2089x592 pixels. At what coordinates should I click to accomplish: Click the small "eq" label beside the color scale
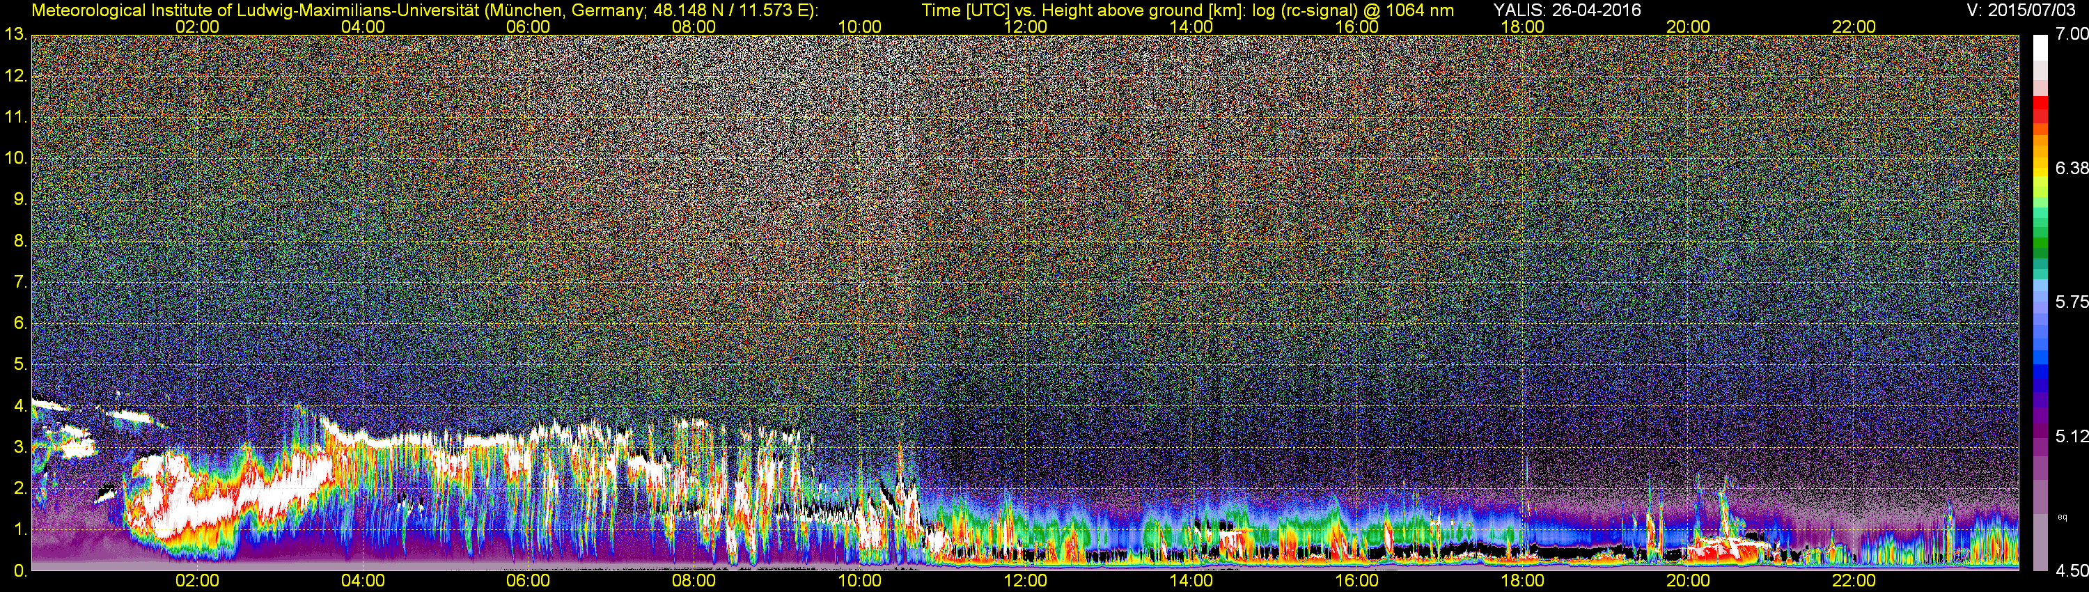click(x=2063, y=517)
